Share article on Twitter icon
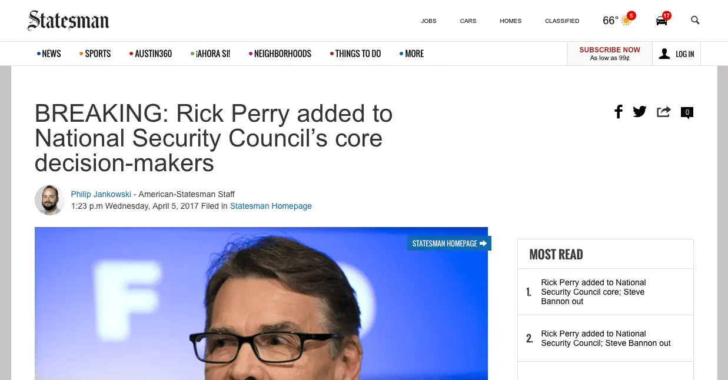 [x=640, y=112]
